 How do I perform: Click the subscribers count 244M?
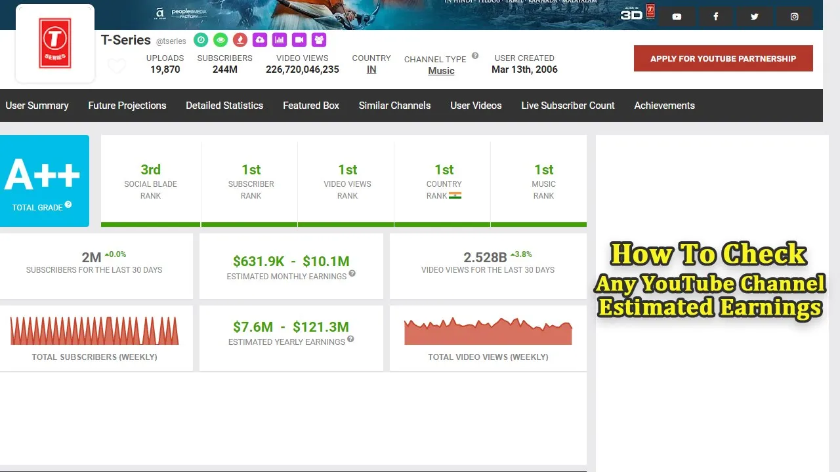[225, 69]
